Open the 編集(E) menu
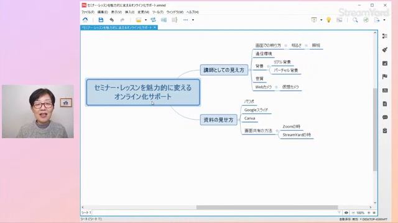 (x=103, y=12)
